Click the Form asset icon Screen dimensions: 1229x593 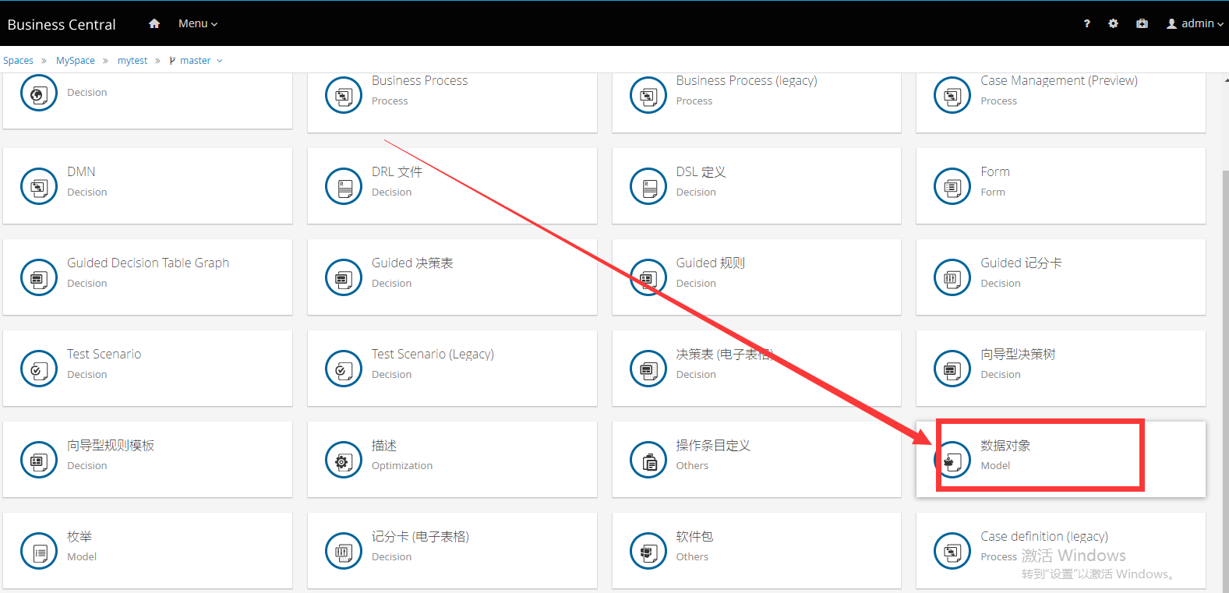pos(952,186)
